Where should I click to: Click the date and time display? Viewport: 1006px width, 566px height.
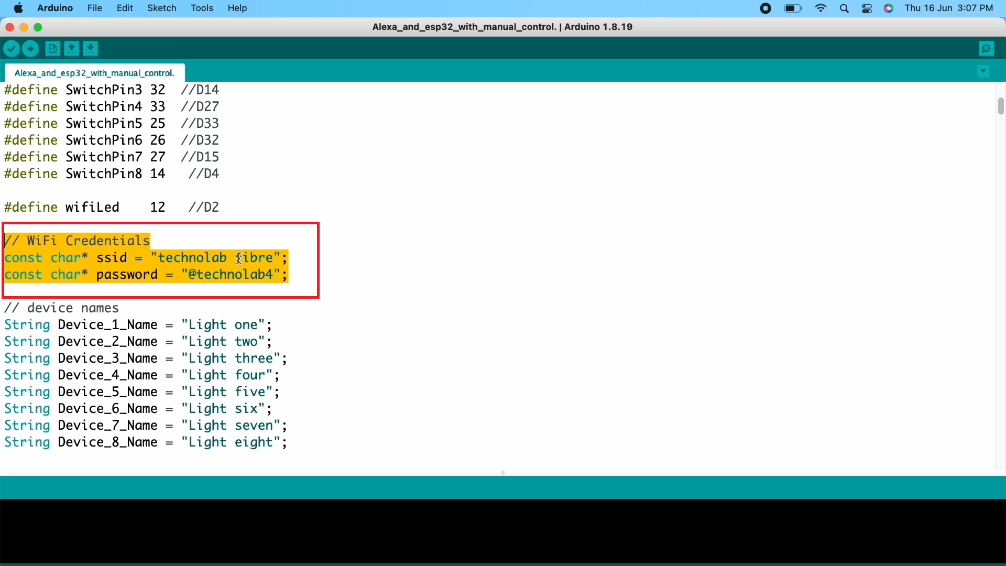click(949, 8)
